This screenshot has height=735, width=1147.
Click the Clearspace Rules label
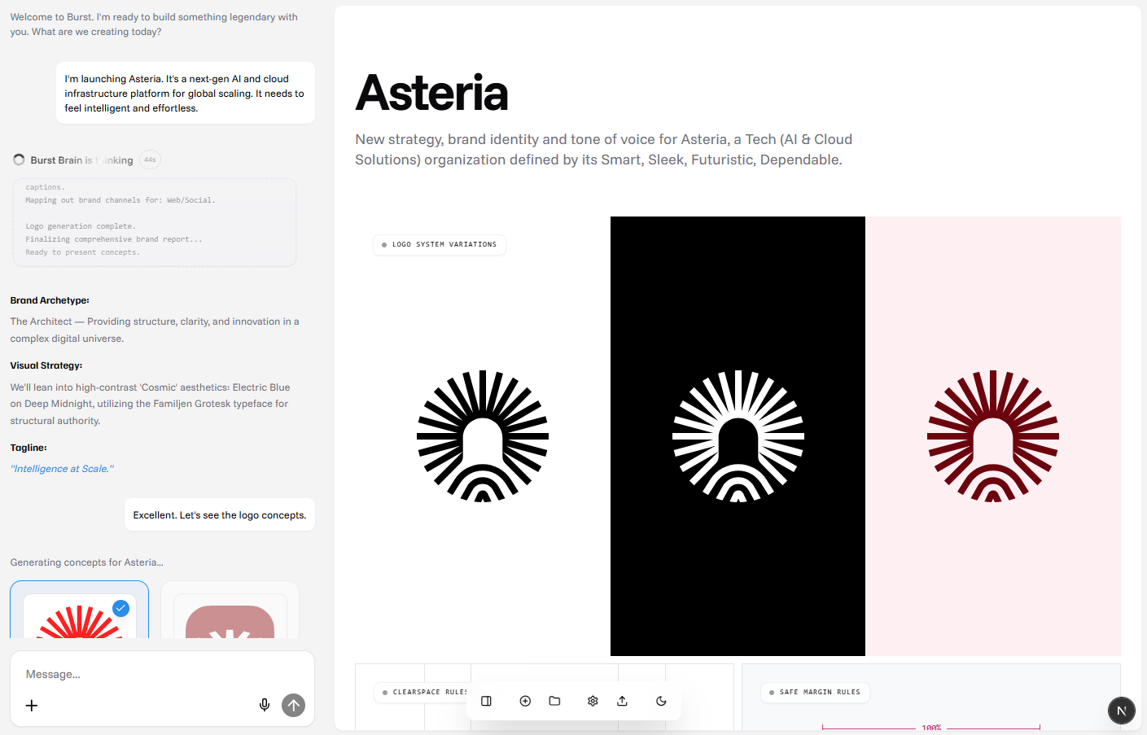tap(423, 693)
